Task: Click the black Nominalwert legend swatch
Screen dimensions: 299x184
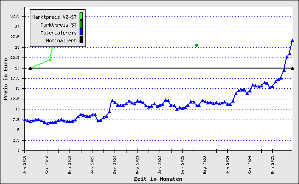Action: (x=81, y=40)
